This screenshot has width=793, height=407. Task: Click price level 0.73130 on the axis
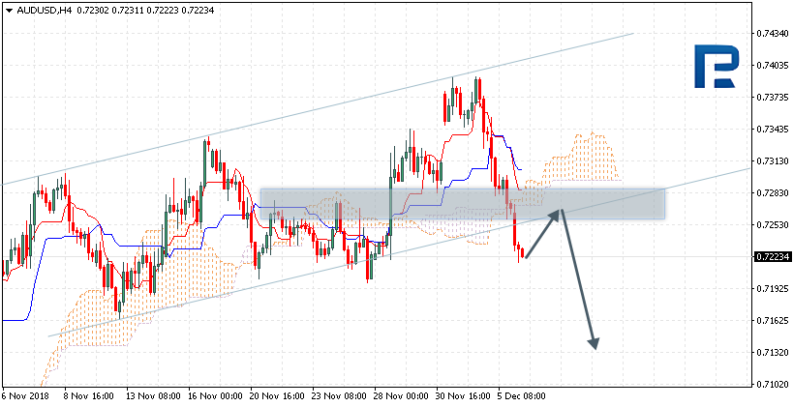click(x=773, y=161)
